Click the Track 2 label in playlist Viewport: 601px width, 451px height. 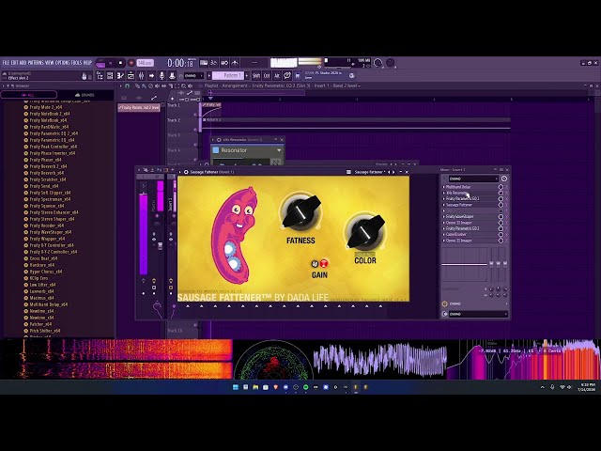[x=173, y=120]
